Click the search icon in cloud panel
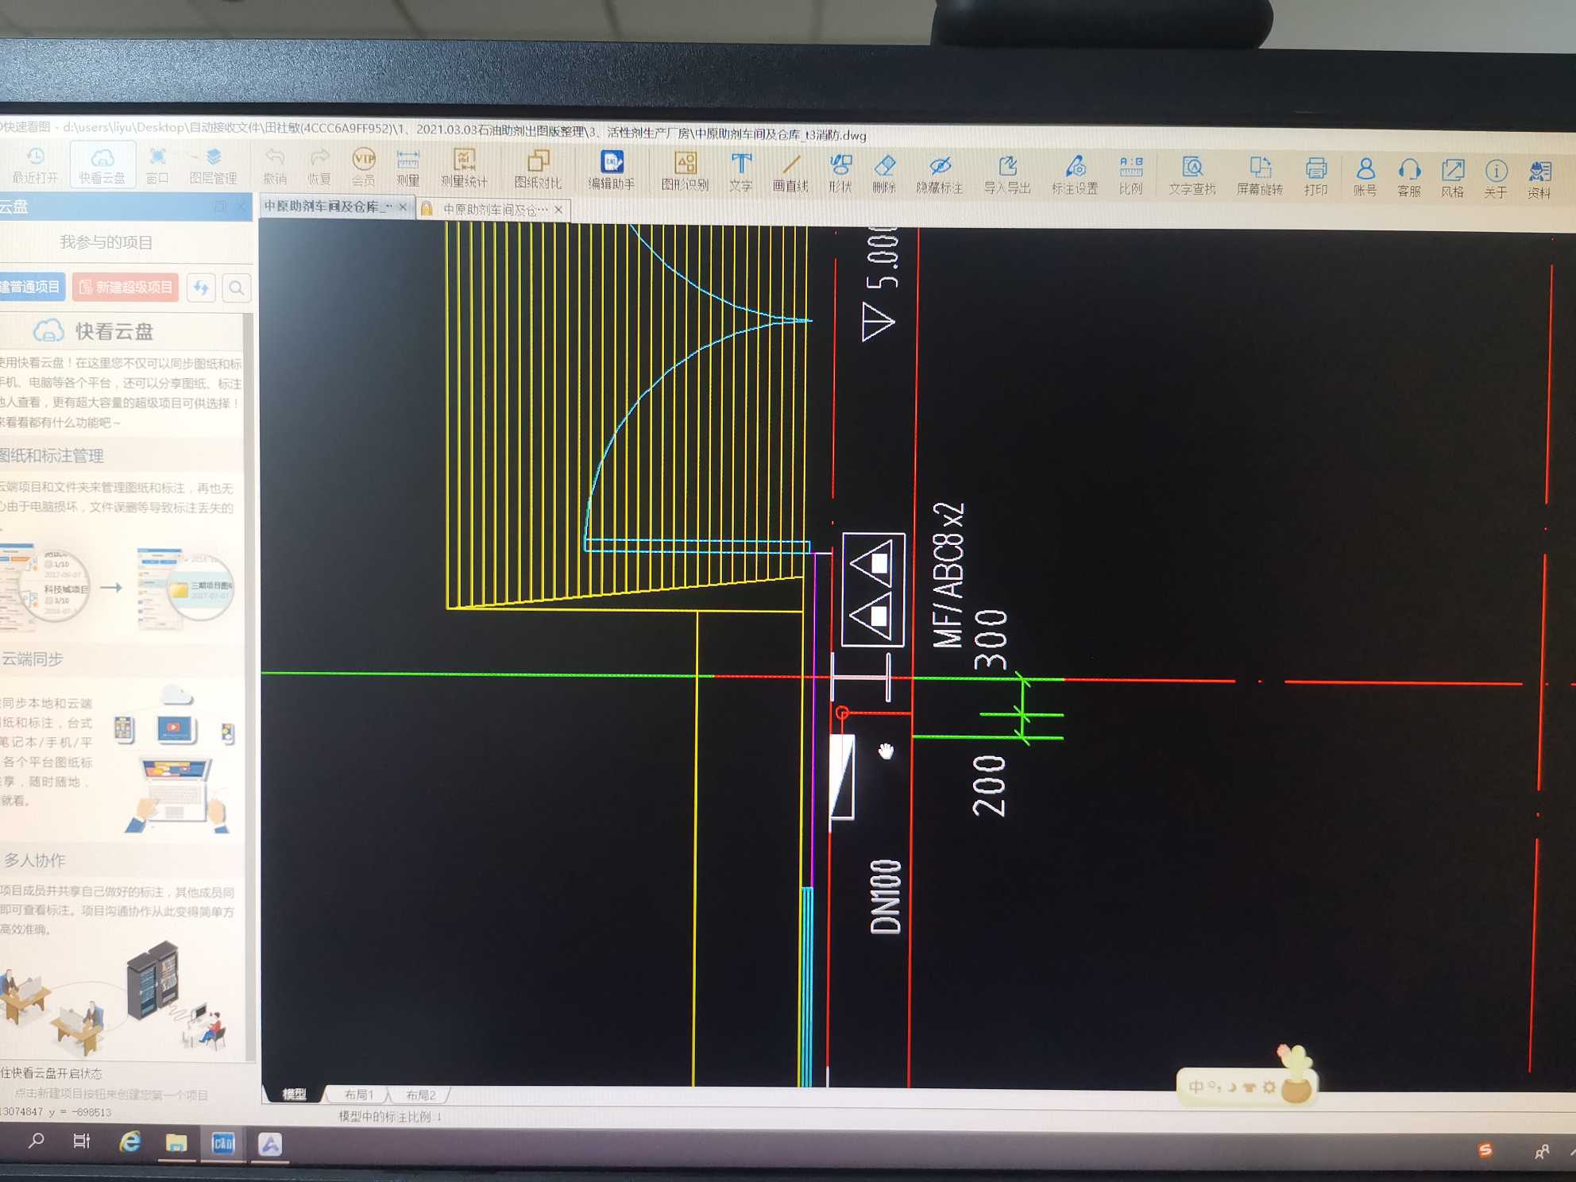Viewport: 1576px width, 1182px height. click(237, 288)
